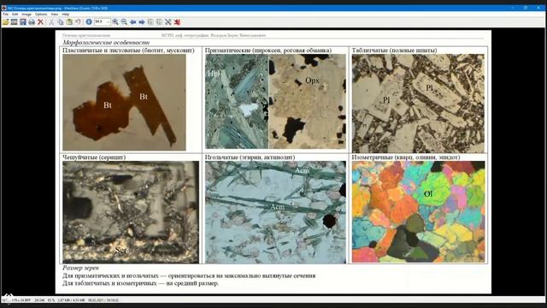Save the image with the floppy icon
The height and width of the screenshot is (308, 547).
pyautogui.click(x=23, y=22)
